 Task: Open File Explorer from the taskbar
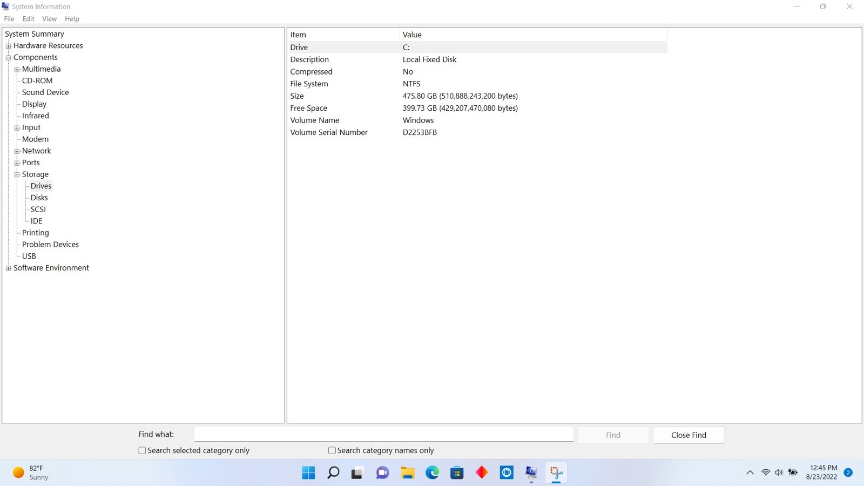[408, 473]
